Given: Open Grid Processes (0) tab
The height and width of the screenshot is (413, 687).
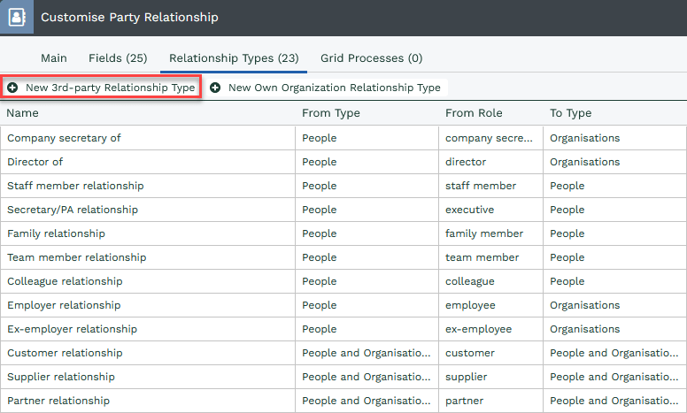Looking at the screenshot, I should click(x=372, y=58).
